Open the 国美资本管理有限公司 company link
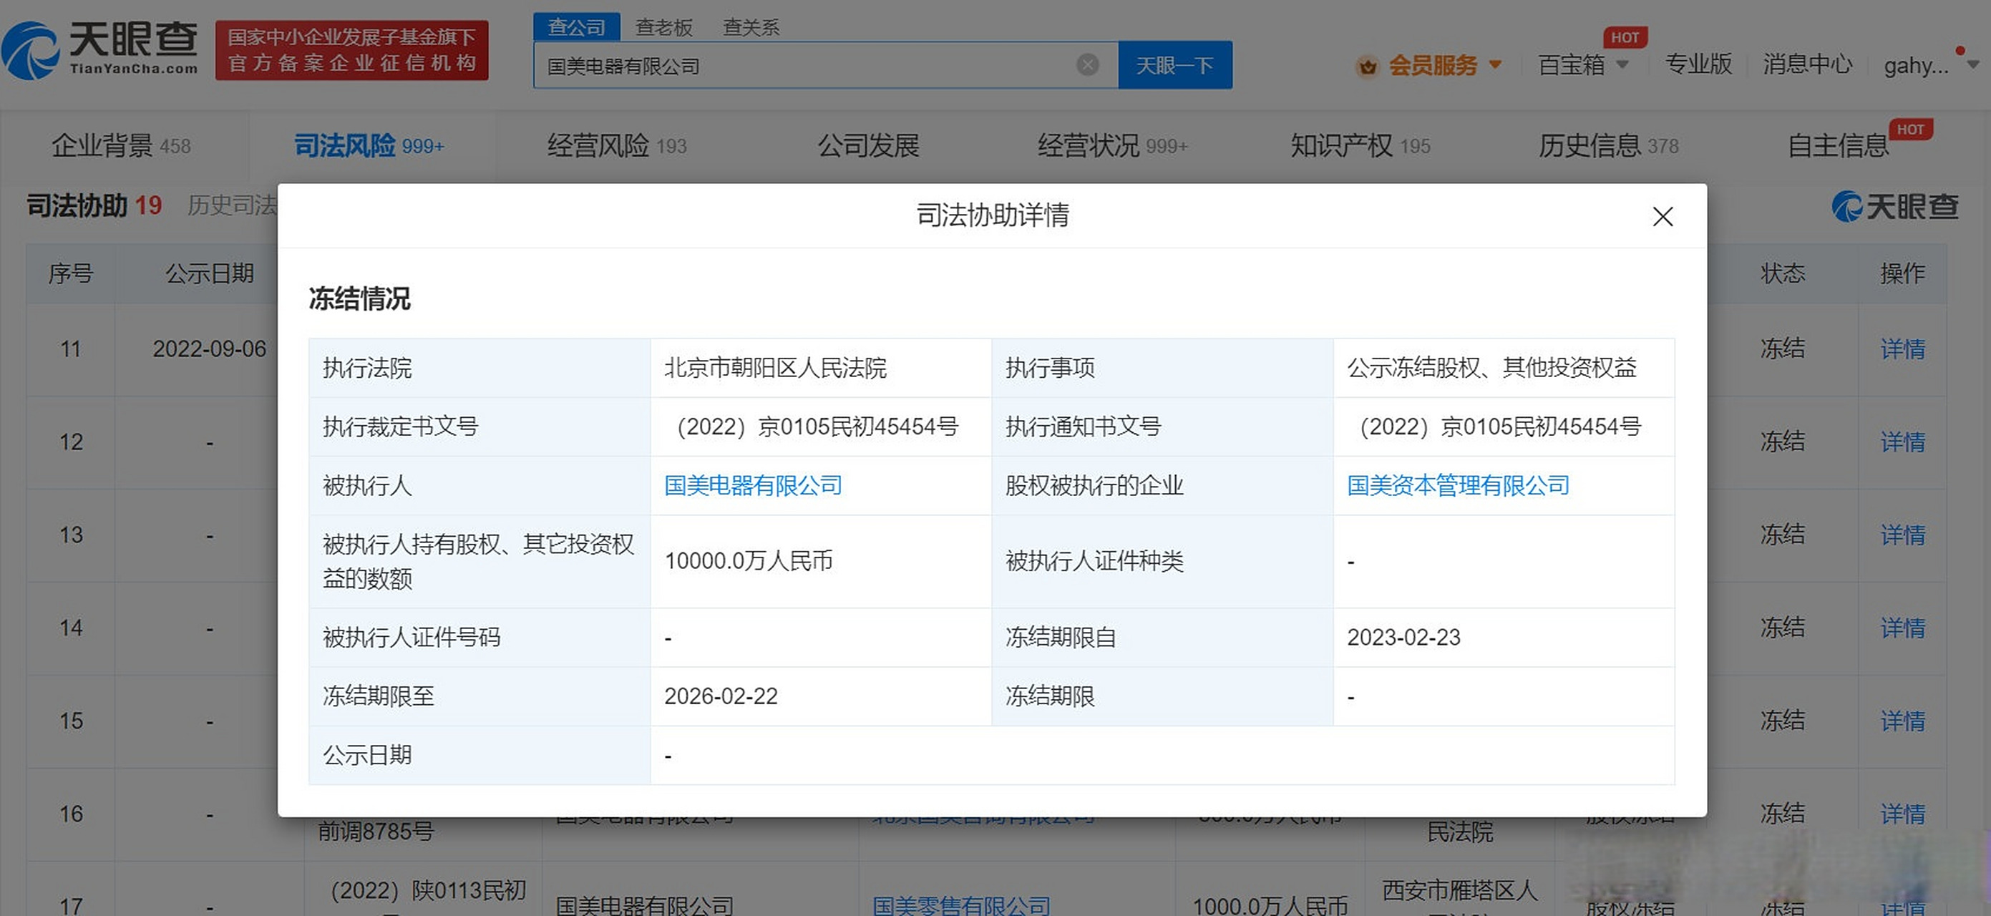Screen dimensions: 1991x916 click(1456, 485)
